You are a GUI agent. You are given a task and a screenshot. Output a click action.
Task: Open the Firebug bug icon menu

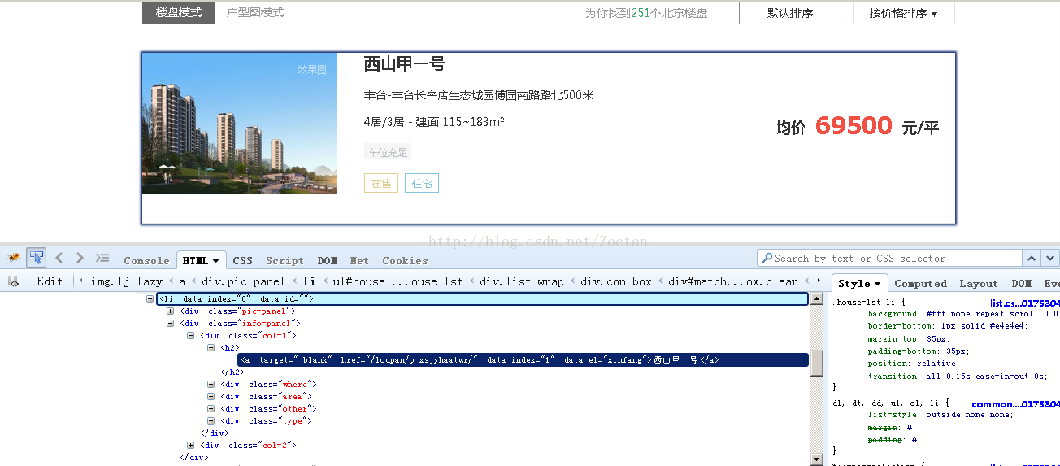[14, 259]
